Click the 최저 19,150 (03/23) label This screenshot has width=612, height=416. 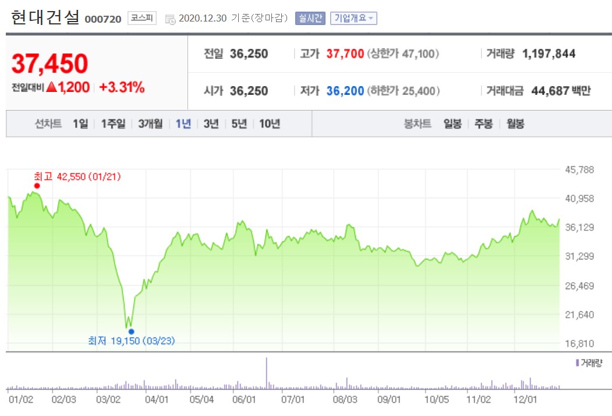(x=132, y=341)
